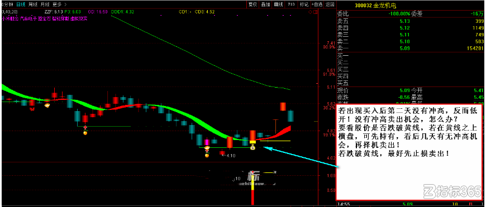Click the red M marker icon
486x207 pixels.
pos(32,109)
